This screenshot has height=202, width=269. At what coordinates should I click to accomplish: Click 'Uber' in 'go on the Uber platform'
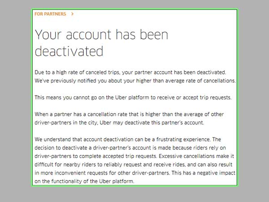121,97
